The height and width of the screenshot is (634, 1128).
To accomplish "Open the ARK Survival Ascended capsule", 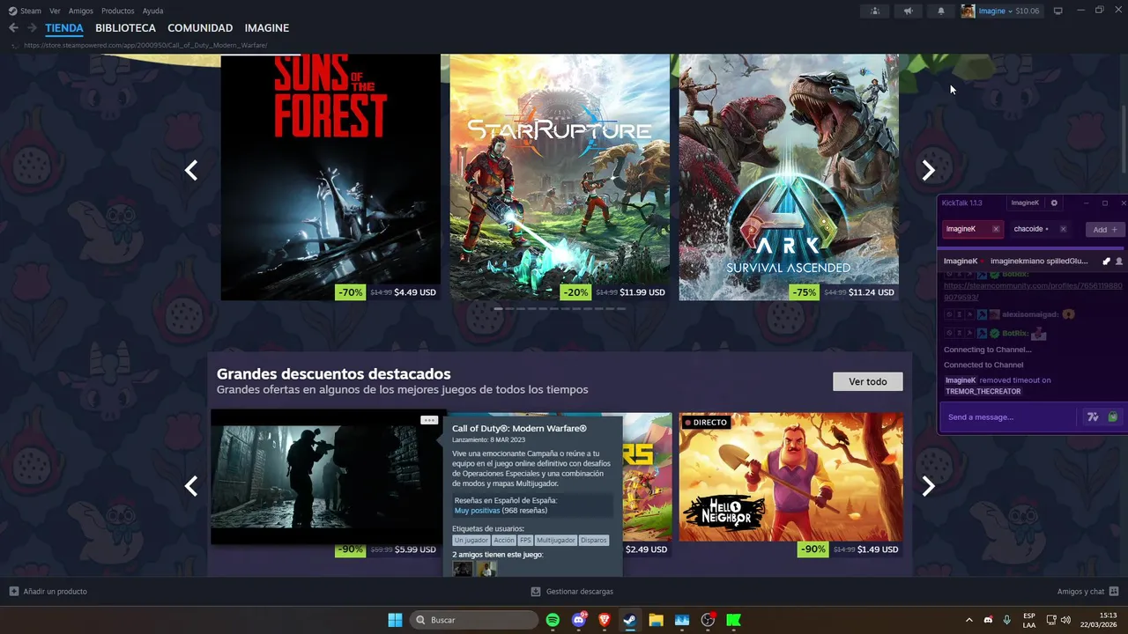I will (789, 177).
